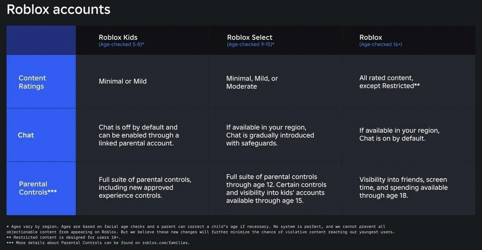
Task: Select the Roblox Select column header
Action: click(249, 37)
